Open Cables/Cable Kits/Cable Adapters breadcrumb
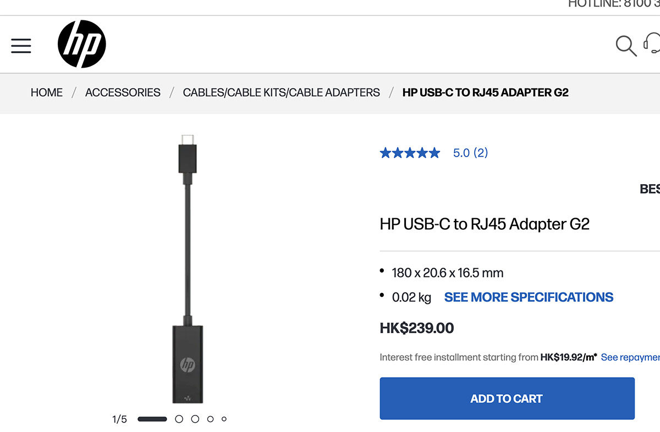 (x=281, y=92)
